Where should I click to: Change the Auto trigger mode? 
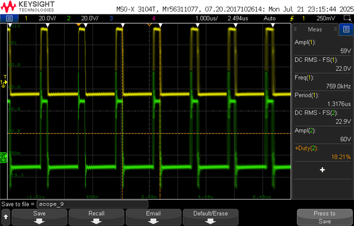coord(269,18)
